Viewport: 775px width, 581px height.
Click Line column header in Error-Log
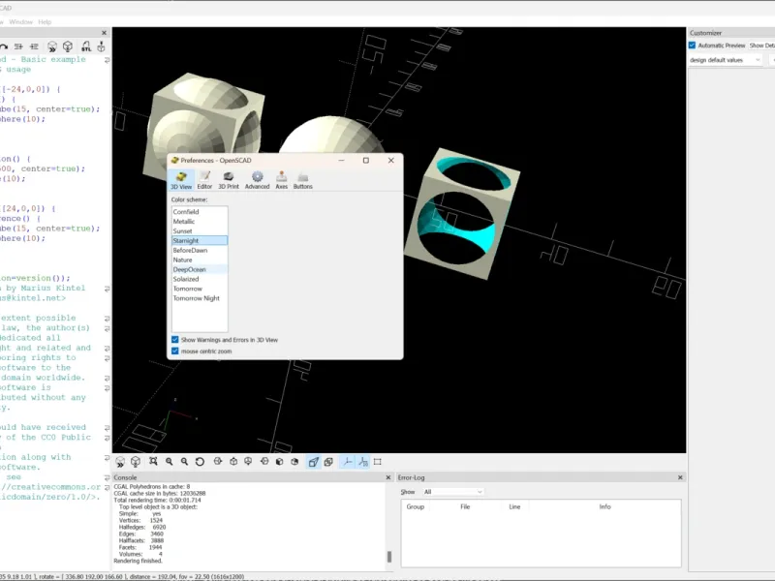click(514, 506)
